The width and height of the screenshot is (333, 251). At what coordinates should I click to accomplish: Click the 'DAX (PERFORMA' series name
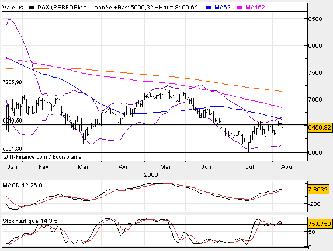63,8
